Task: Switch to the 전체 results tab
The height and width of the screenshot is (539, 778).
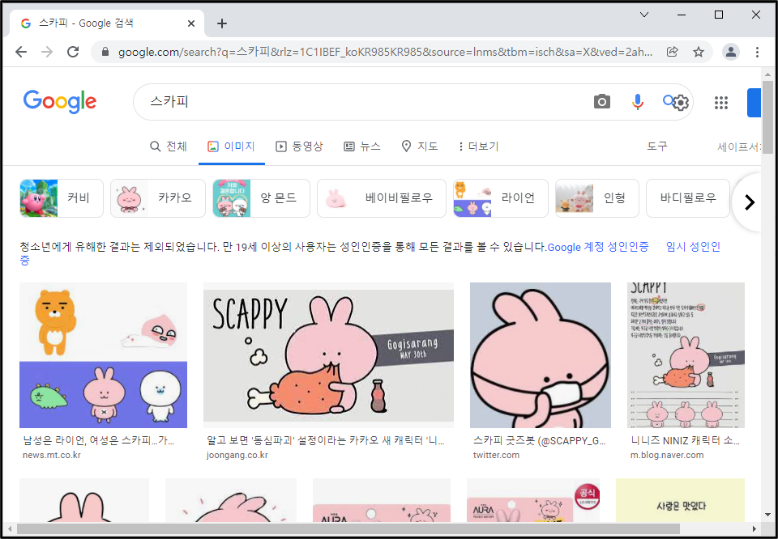Action: (169, 146)
